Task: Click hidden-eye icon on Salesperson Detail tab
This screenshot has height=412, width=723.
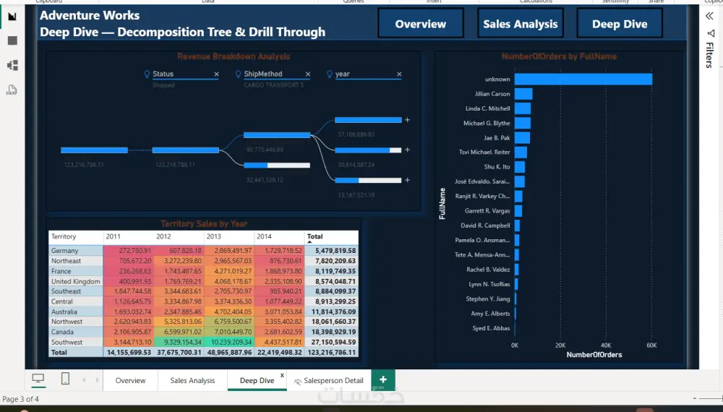Action: pyautogui.click(x=298, y=381)
